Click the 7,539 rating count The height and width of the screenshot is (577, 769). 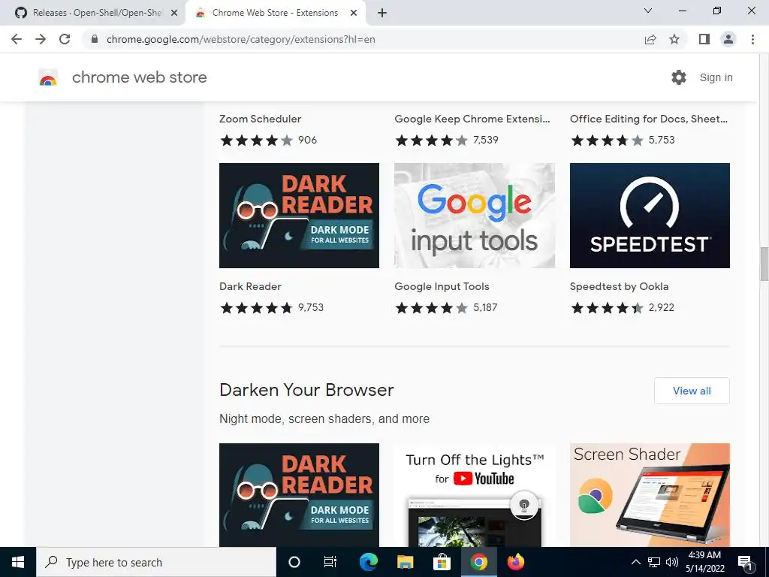point(486,140)
